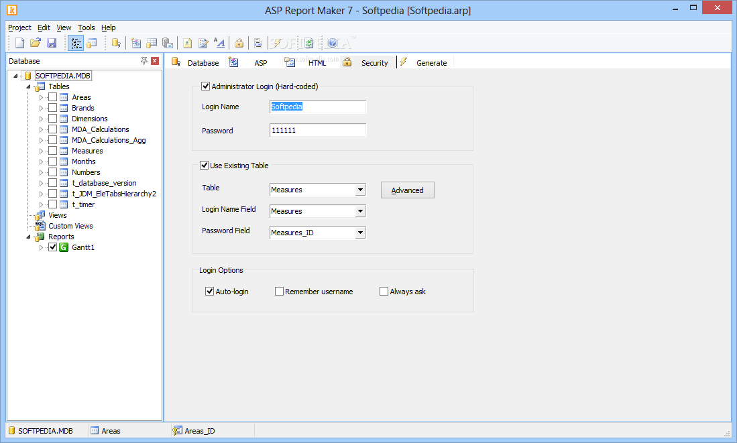The image size is (737, 443).
Task: Uncheck the Gantt1 report checkbox
Action: coord(52,247)
